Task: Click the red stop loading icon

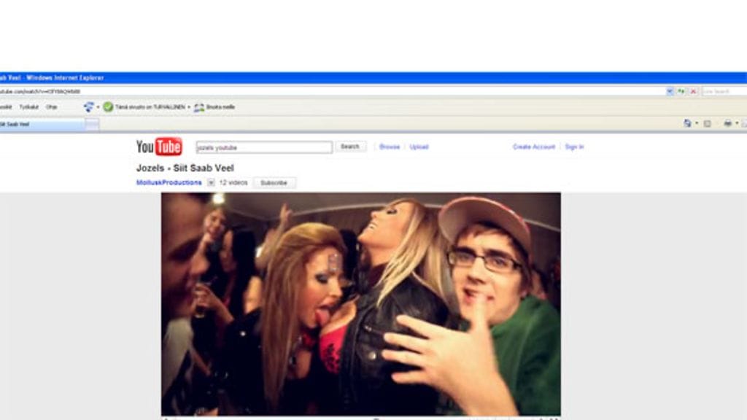Action: pos(693,91)
